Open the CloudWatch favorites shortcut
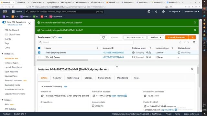207x116 pixels. [x=56, y=16]
